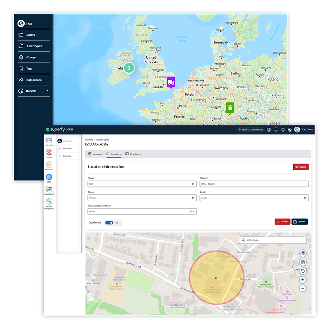This screenshot has width=329, height=329.
Task: Click the Update button
Action: click(300, 222)
